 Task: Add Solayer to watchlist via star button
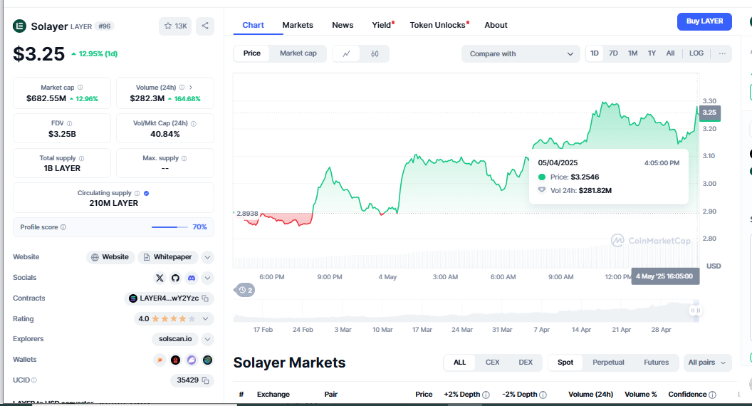(x=175, y=26)
